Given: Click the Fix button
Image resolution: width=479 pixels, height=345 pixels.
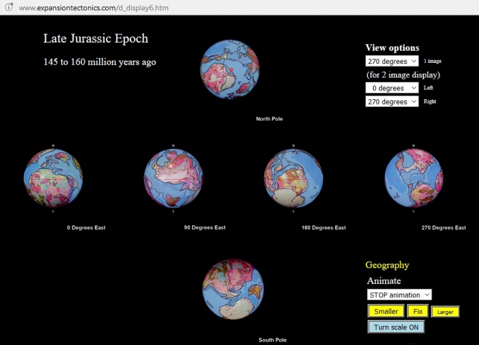Looking at the screenshot, I should [418, 311].
